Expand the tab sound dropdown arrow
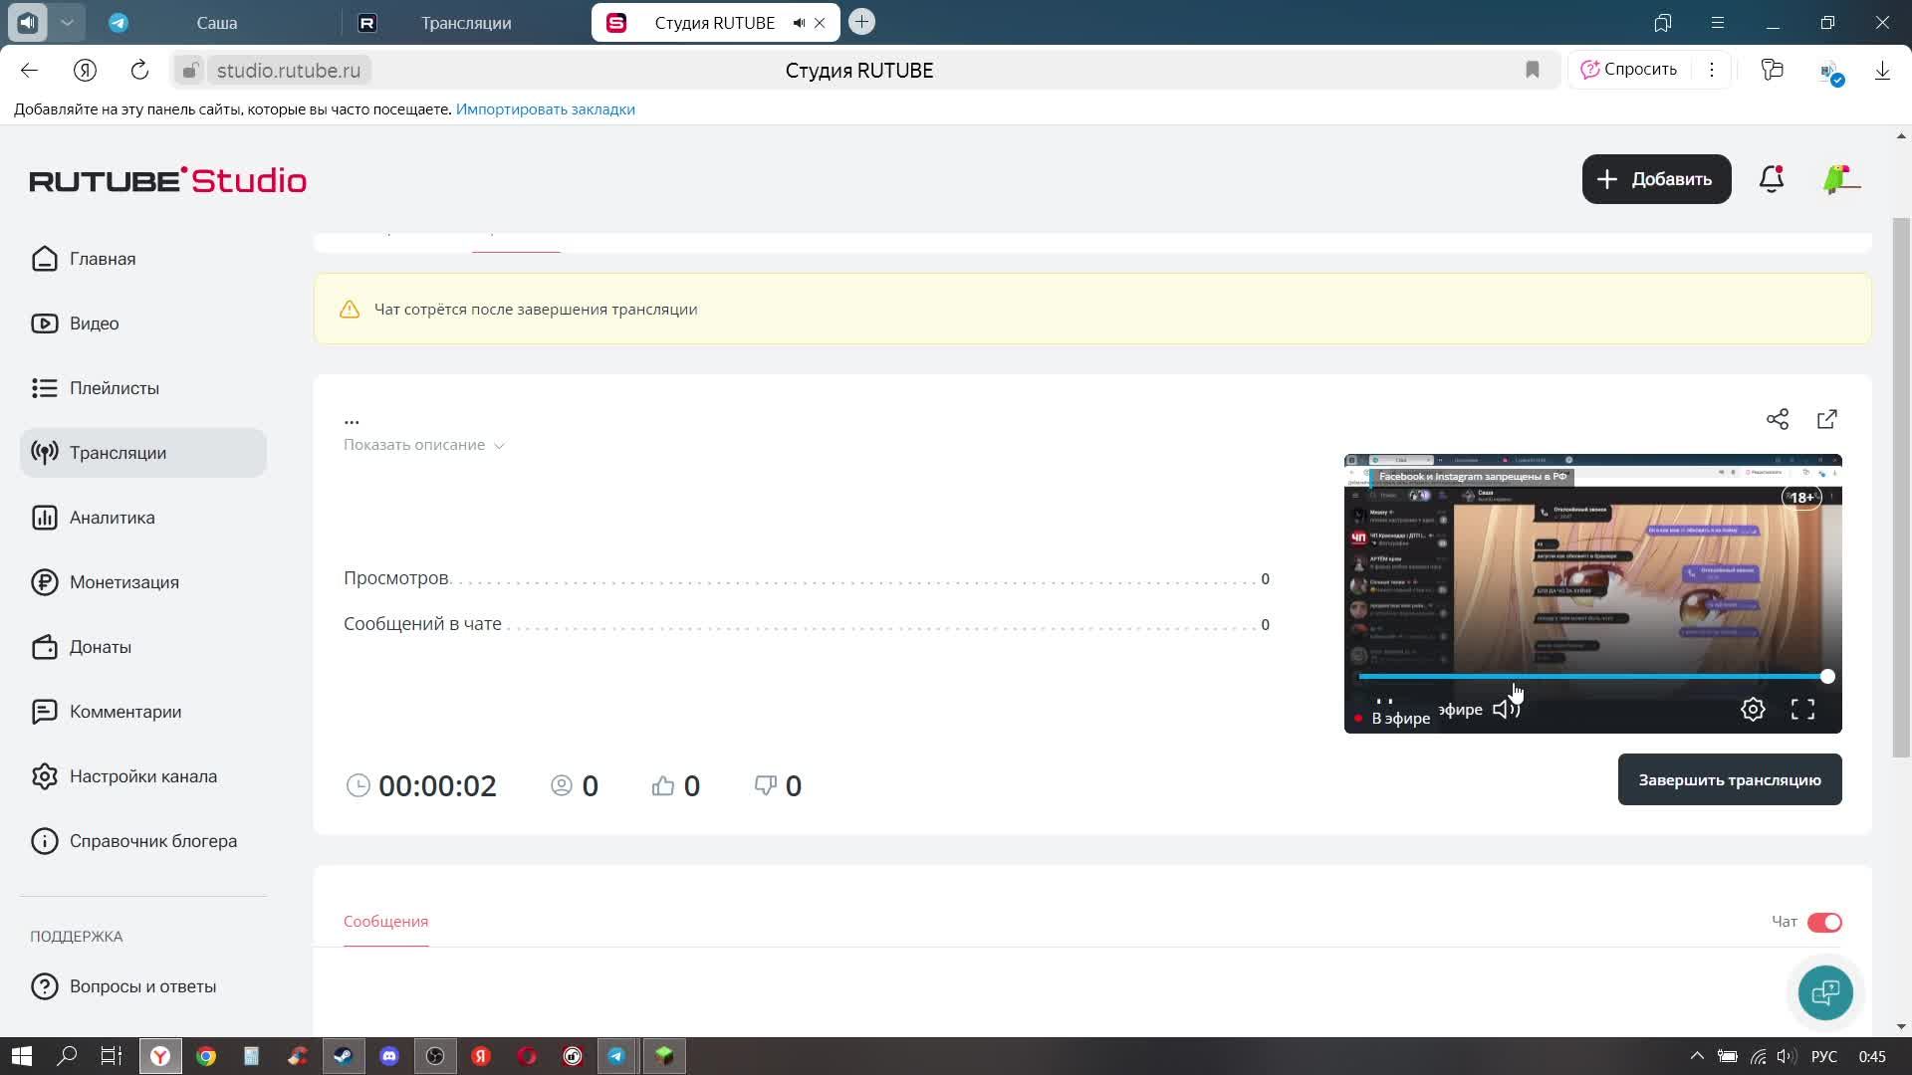1912x1075 pixels. [x=67, y=22]
